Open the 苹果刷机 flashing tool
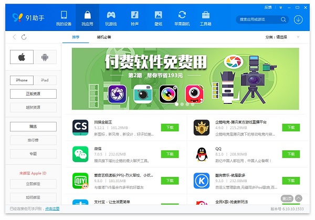 (x=182, y=17)
